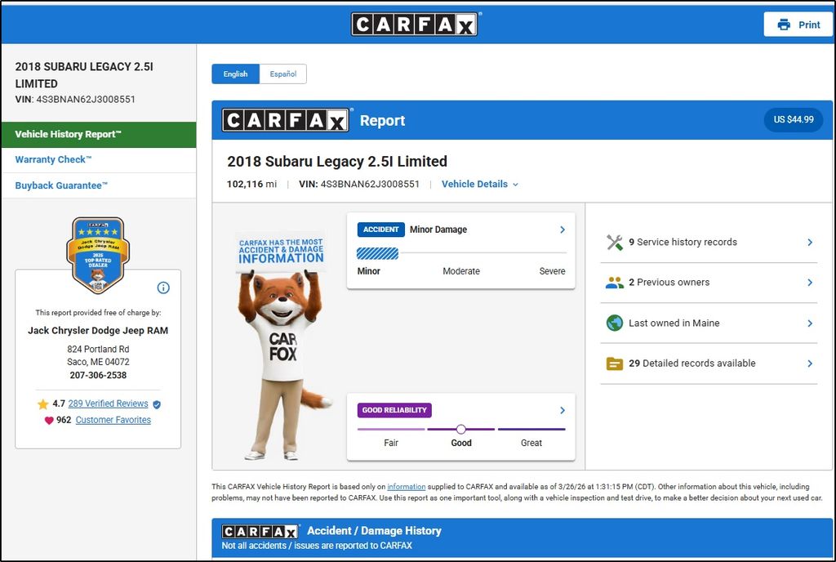Click the globe icon for Last owned
Viewport: 836px width, 562px height.
click(615, 323)
